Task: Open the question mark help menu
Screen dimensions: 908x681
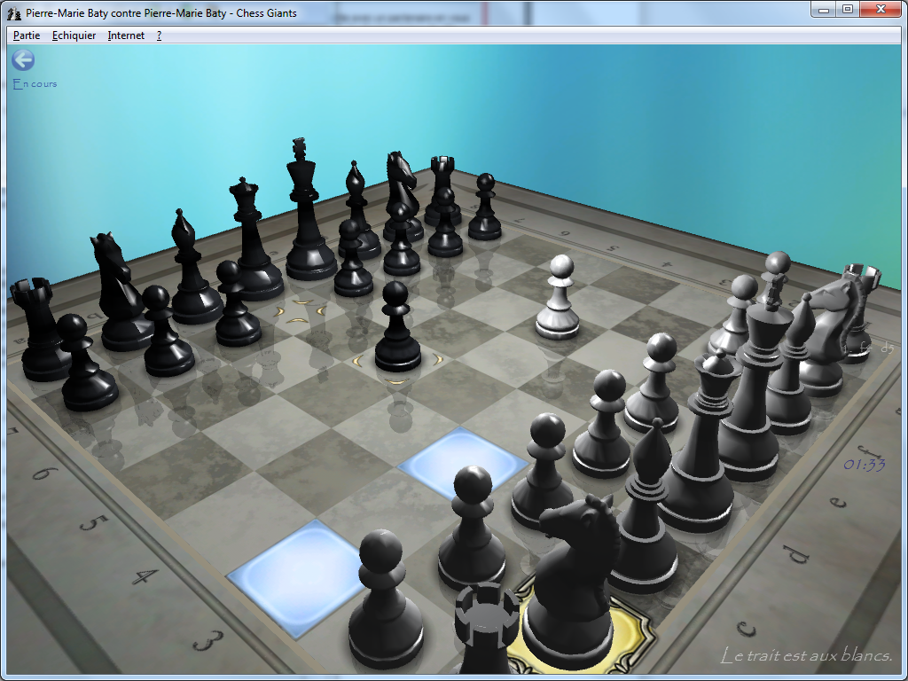Action: click(159, 35)
